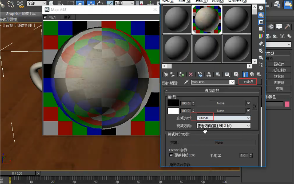This screenshot has height=184, width=294.
Task: Open 视图 reference coordinate dropdown
Action: pyautogui.click(x=124, y=3)
